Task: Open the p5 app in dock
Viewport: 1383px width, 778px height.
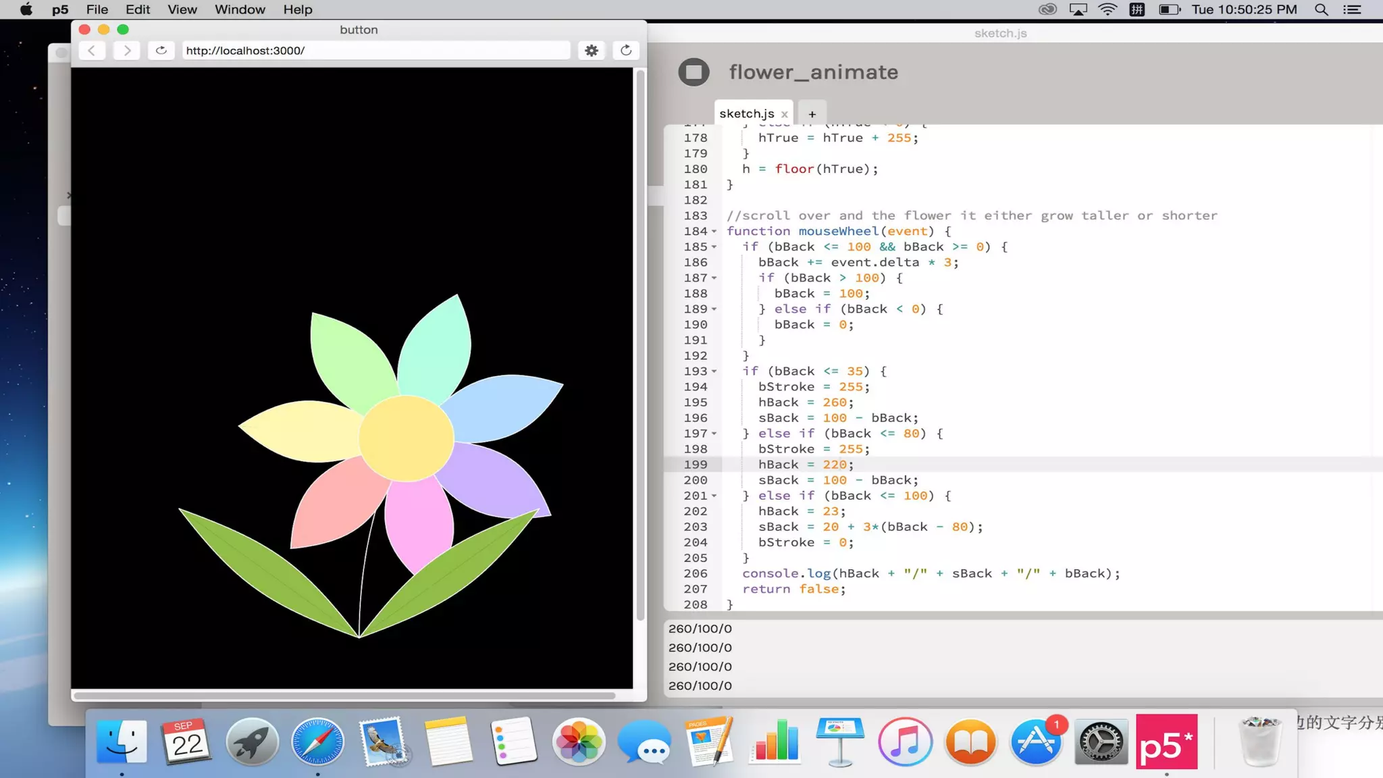Action: pos(1166,742)
